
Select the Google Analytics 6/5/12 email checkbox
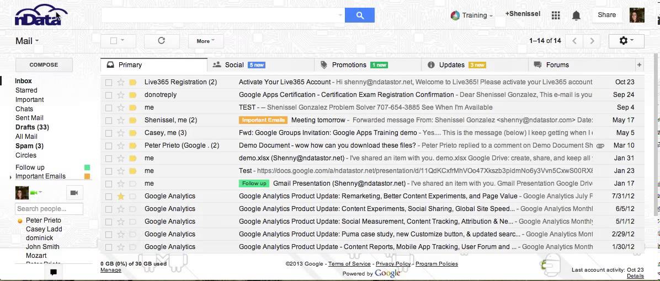pyautogui.click(x=109, y=209)
